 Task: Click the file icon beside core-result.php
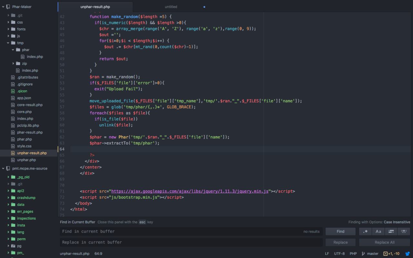[x=13, y=105]
